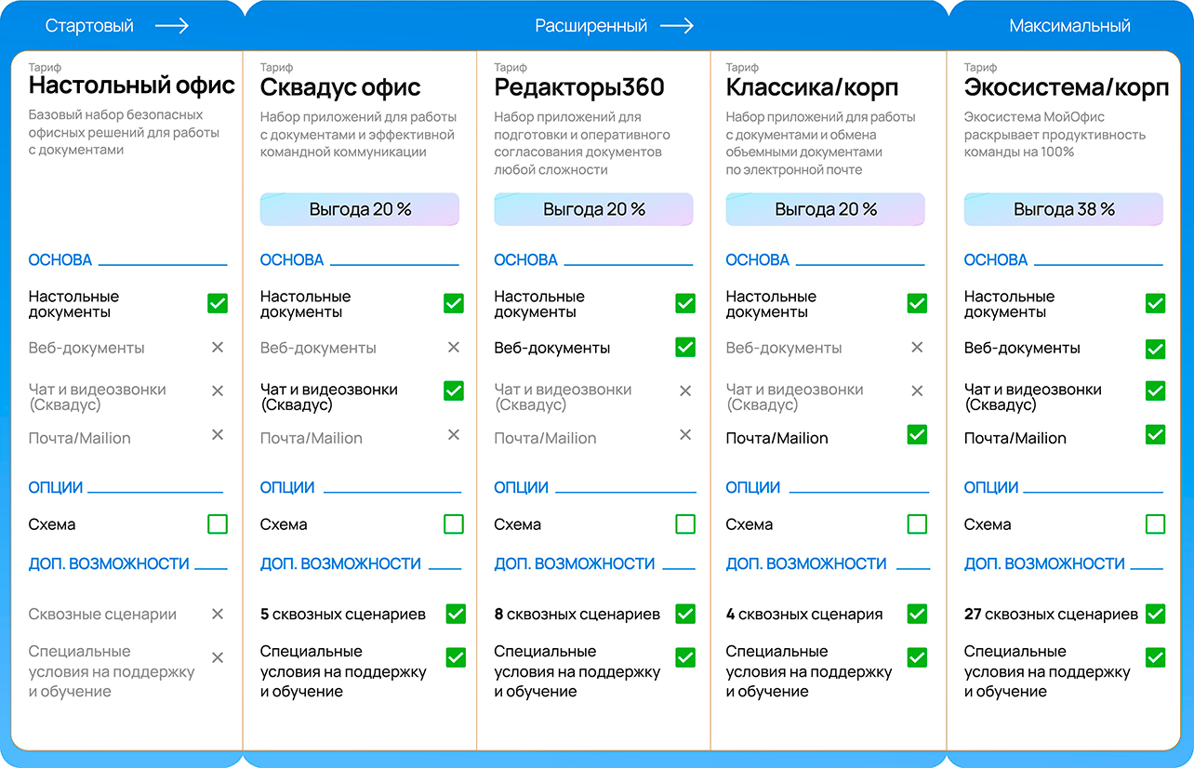
Task: Click the 4 сквозных сценария text
Action: coord(804,615)
